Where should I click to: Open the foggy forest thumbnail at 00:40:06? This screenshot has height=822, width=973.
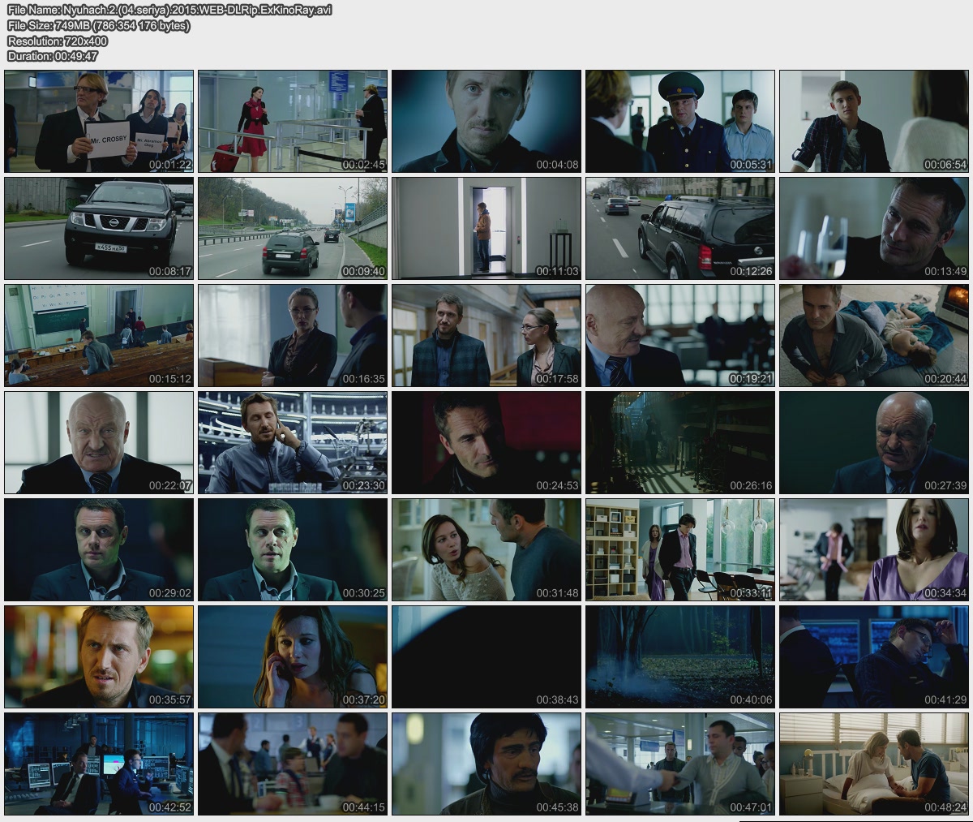coord(679,656)
